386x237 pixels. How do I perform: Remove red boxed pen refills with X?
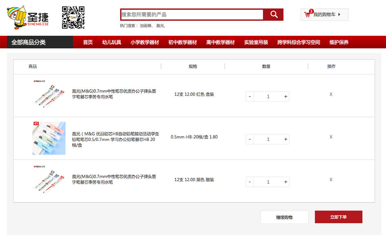pyautogui.click(x=331, y=94)
